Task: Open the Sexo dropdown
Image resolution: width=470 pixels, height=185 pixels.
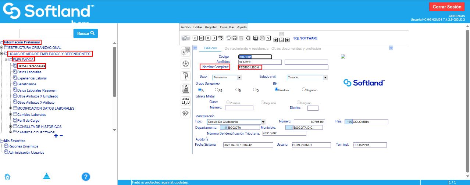Action: point(239,78)
